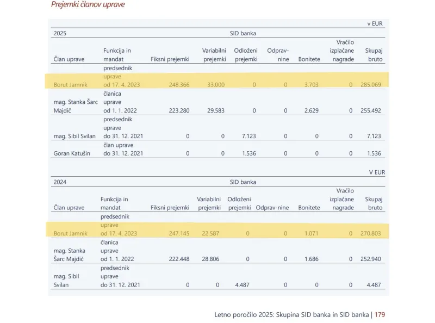Image resolution: width=435 pixels, height=323 pixels.
Task: Click the 'Bonitete' column header in 2024 table
Action: (x=309, y=208)
